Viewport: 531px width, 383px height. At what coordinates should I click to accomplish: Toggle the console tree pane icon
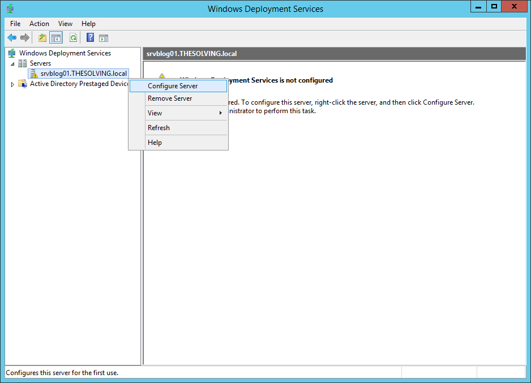pyautogui.click(x=55, y=37)
